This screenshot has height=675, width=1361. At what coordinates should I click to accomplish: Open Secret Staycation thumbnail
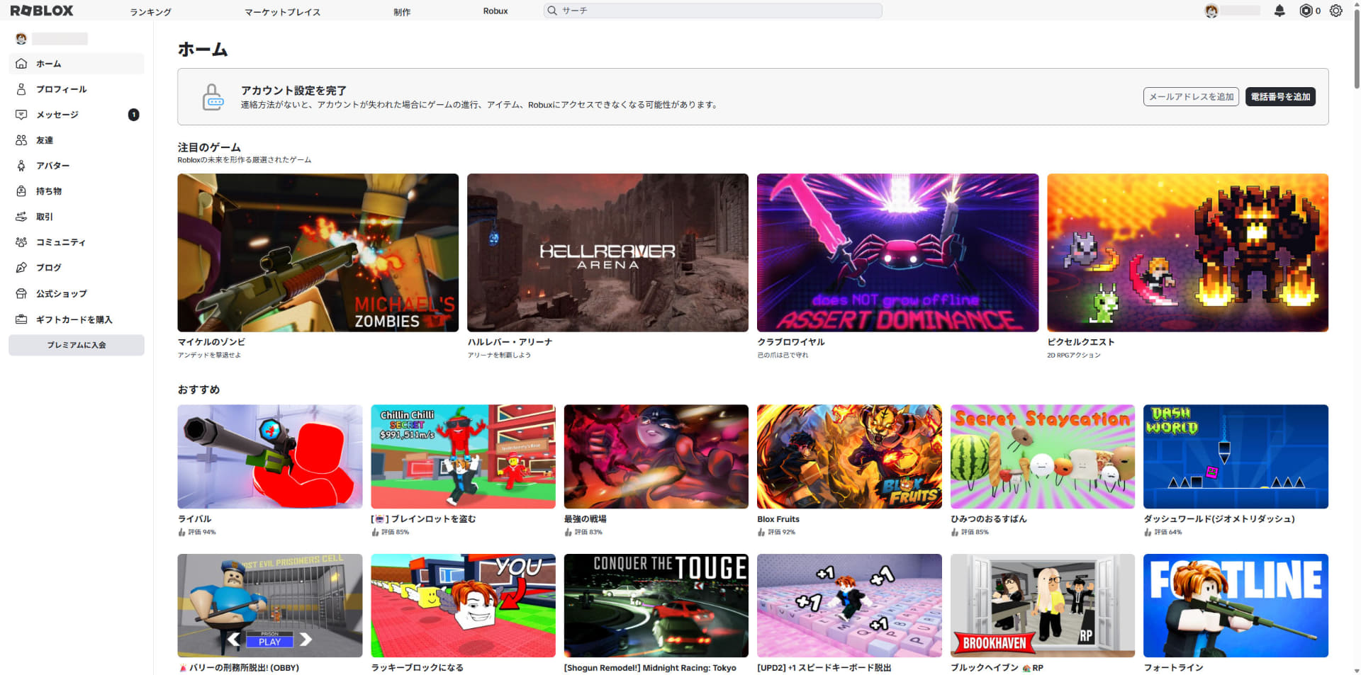tap(1043, 457)
